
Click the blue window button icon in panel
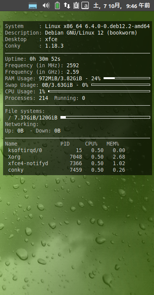33,6
